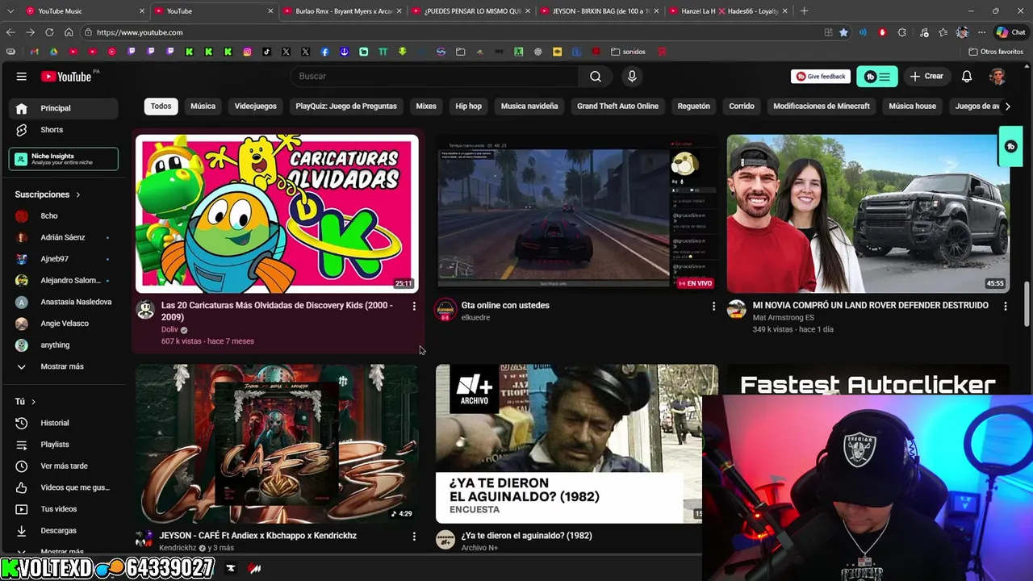Click the Doliv channel avatar
The height and width of the screenshot is (581, 1033).
pos(145,310)
